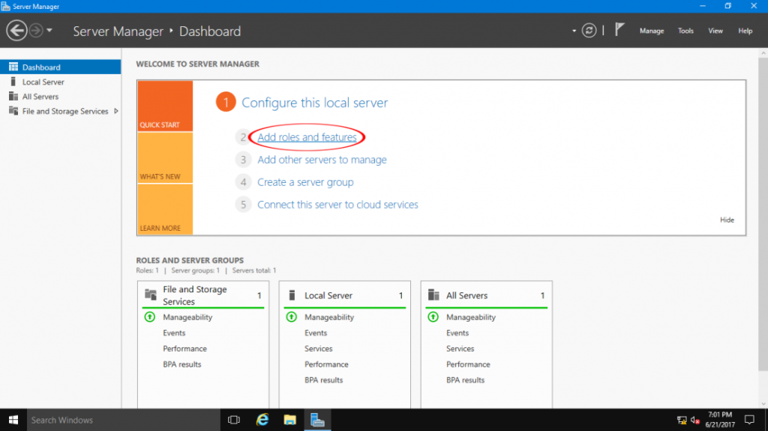This screenshot has width=768, height=431.
Task: Open Events in Local Server tile
Action: [x=316, y=333]
